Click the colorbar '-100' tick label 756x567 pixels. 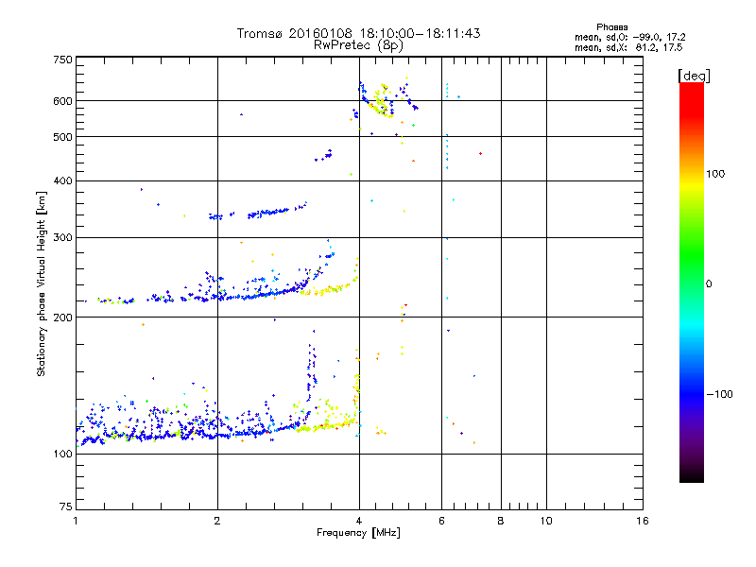(x=719, y=394)
